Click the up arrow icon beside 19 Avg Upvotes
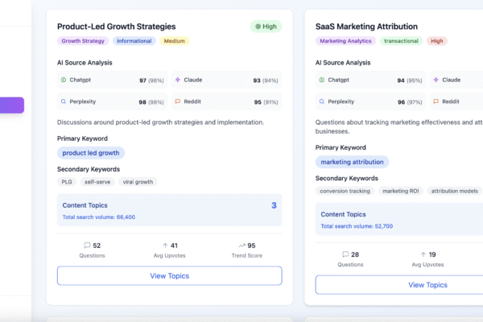 pos(423,254)
